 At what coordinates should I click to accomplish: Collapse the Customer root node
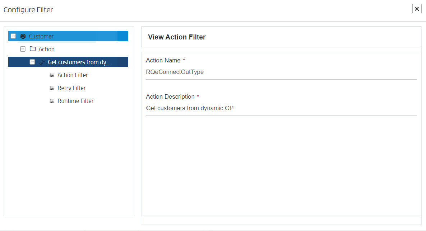pyautogui.click(x=13, y=36)
